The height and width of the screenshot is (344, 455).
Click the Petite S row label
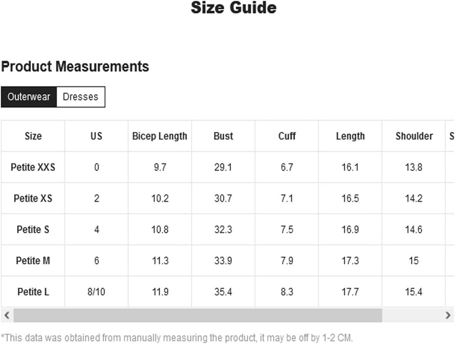[x=33, y=230]
